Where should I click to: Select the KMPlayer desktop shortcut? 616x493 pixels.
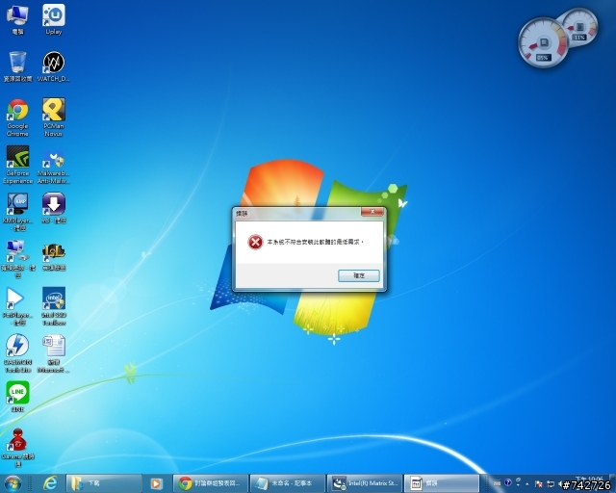tap(17, 212)
